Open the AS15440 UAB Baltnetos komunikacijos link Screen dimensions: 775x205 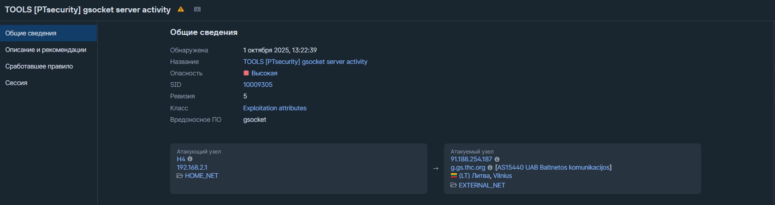click(x=553, y=167)
